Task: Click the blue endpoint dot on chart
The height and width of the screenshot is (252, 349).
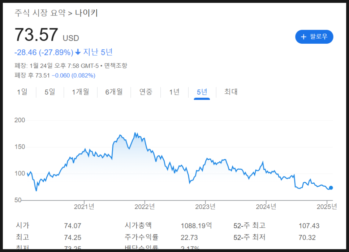Action: click(x=331, y=188)
